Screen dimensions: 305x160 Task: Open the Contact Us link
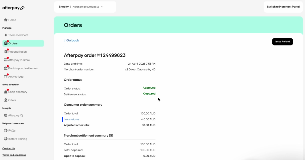[9, 149]
